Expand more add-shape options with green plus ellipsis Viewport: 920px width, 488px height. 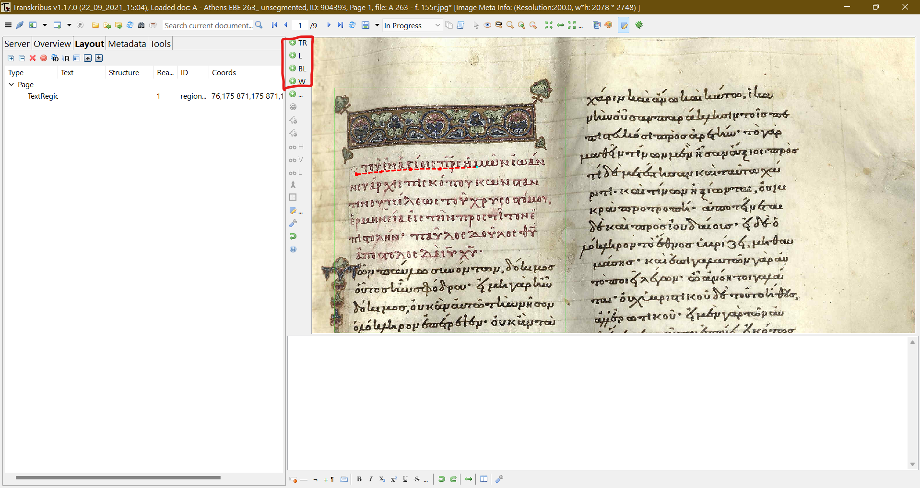[296, 94]
